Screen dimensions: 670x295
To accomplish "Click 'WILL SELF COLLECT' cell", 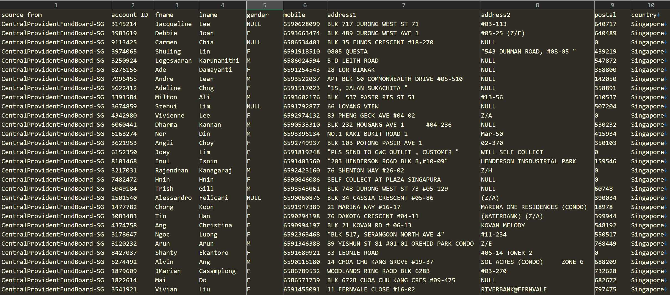I will click(512, 152).
